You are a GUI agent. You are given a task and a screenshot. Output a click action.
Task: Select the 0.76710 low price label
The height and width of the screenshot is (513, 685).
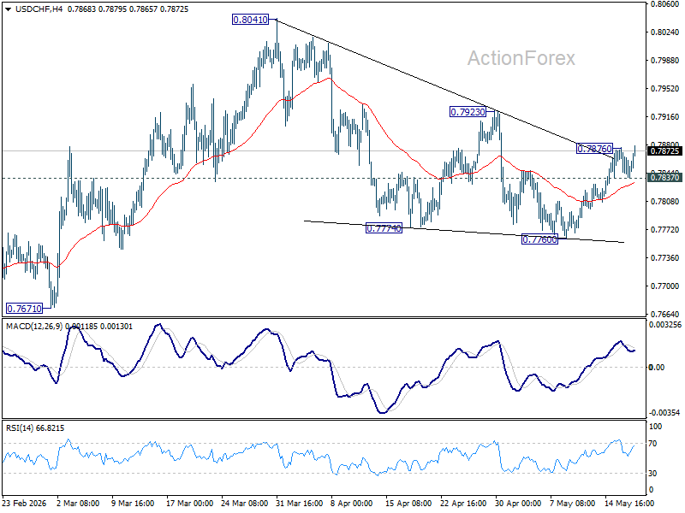(x=25, y=309)
